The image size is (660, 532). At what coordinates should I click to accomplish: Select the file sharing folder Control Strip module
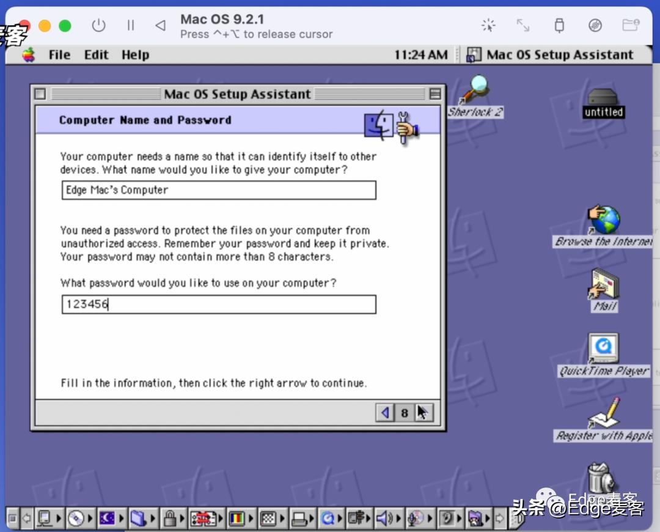tap(138, 517)
